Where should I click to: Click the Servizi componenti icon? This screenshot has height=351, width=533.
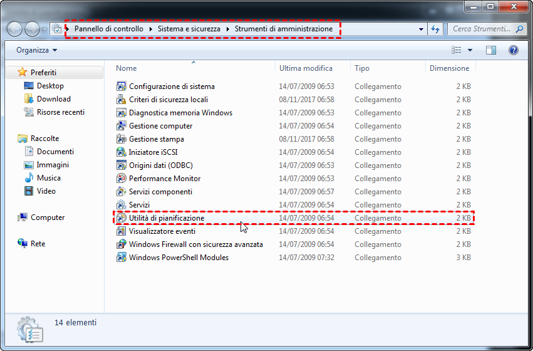pyautogui.click(x=122, y=192)
